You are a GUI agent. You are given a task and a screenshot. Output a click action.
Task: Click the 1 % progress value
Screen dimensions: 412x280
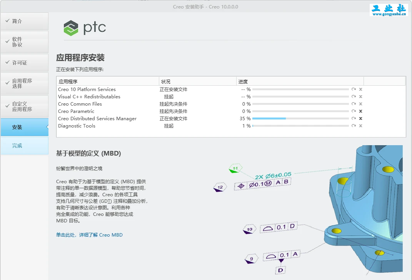pyautogui.click(x=247, y=126)
